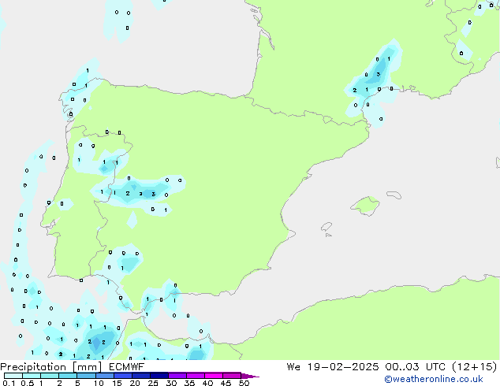Viewport: 500px width, 386px height.
Task: Pick the 1–2 mm legend color swatch
Action: coord(50,376)
